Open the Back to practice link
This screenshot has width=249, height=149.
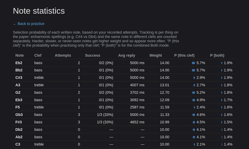[29, 24]
